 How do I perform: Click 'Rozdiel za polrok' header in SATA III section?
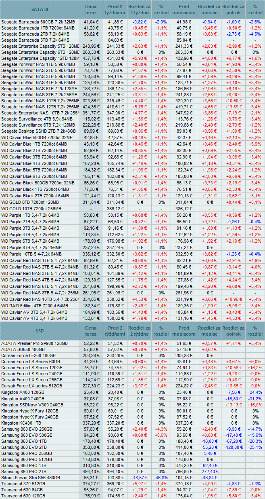tap(233, 9)
